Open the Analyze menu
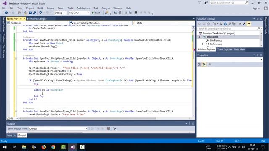The image size is (269, 151). click(105, 8)
